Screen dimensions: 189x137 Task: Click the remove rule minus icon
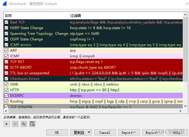tap(15, 124)
